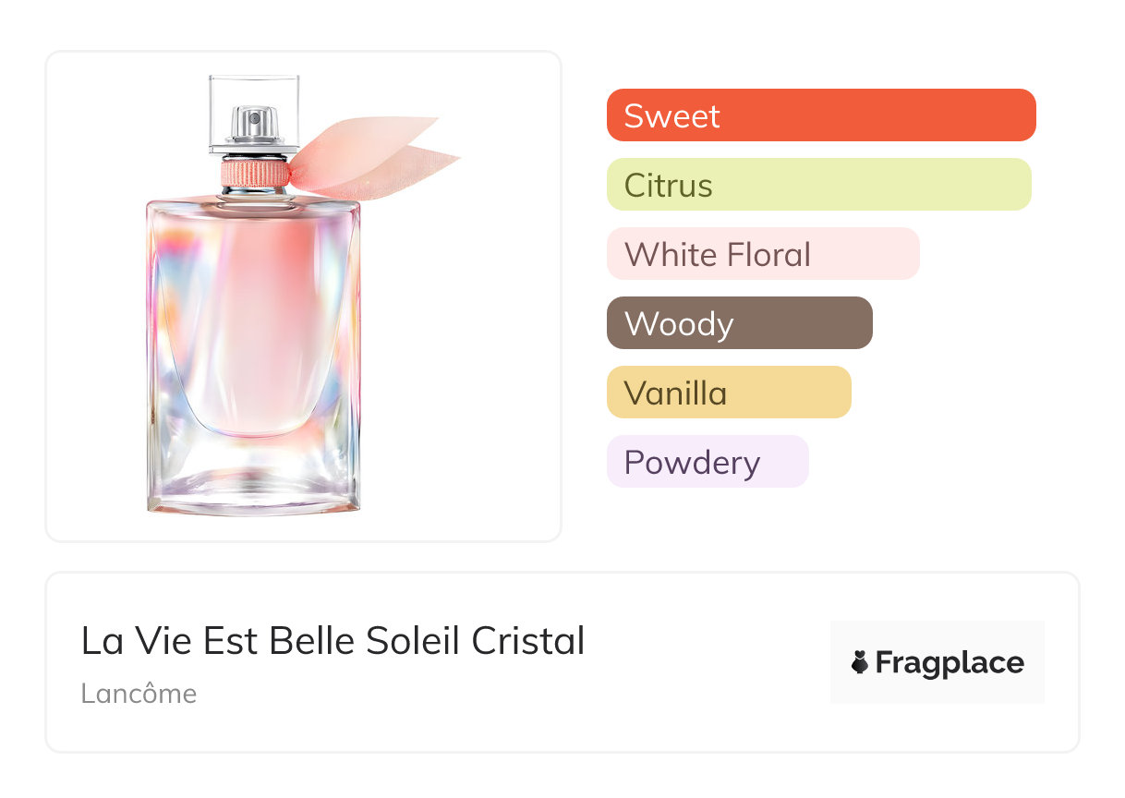Choose the Woody accord bar

click(x=739, y=323)
